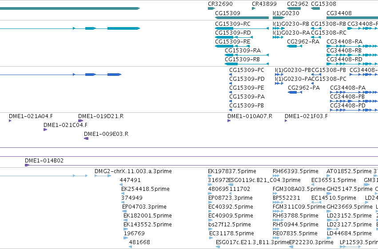Click protein CG15309-PA
This screenshot has height=249, width=378.
[231, 101]
